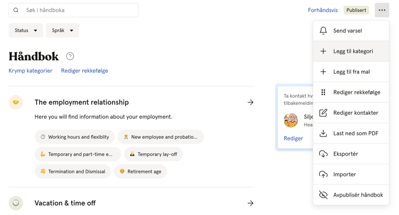Select Send varsel menu entry

click(x=351, y=30)
